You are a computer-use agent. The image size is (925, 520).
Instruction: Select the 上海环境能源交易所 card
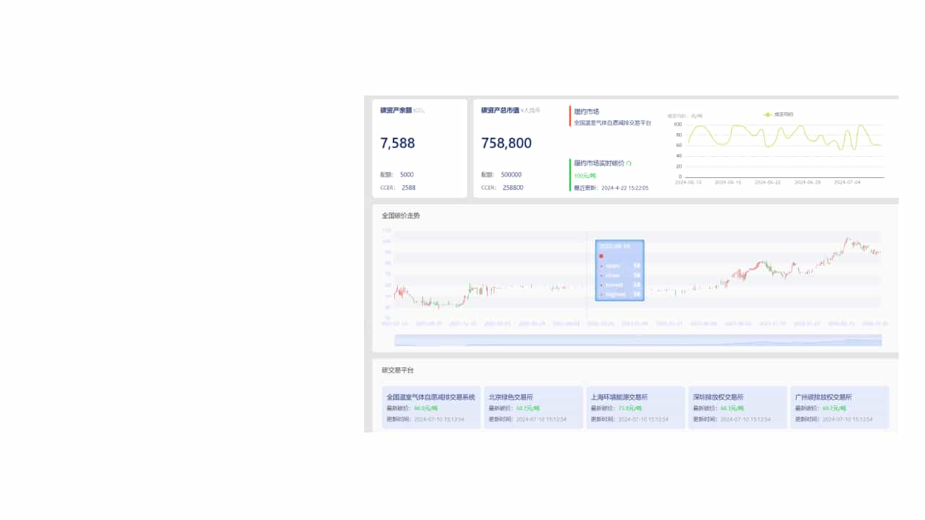point(635,407)
